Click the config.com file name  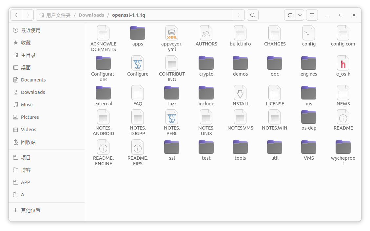[x=343, y=44]
